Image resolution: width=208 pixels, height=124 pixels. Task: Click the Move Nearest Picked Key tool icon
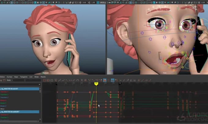point(1,80)
